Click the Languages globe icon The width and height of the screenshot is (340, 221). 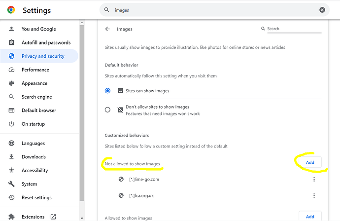coord(11,144)
